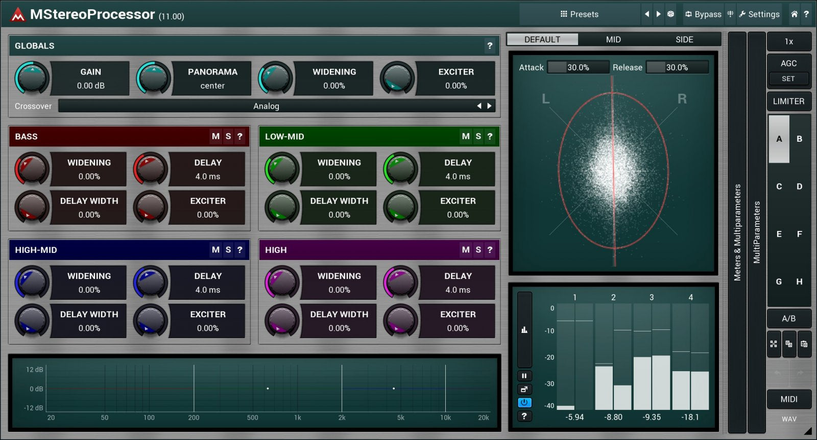Enable the LIMITER button

tap(789, 101)
